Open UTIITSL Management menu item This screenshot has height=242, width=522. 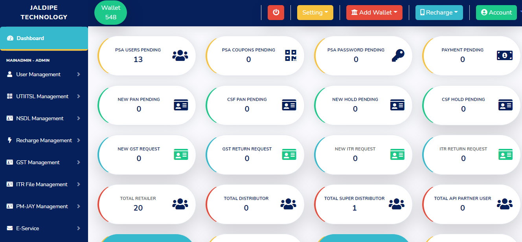coord(44,96)
